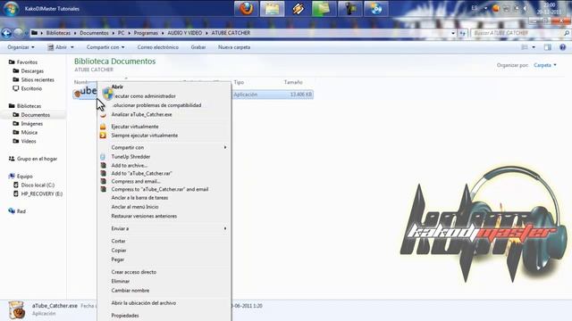Click the Windows Start orb
Viewport: 572px width, 321px height.
(x=11, y=9)
